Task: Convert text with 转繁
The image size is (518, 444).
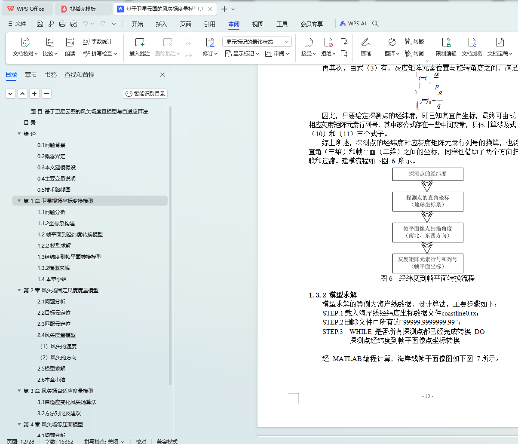Action: point(414,42)
